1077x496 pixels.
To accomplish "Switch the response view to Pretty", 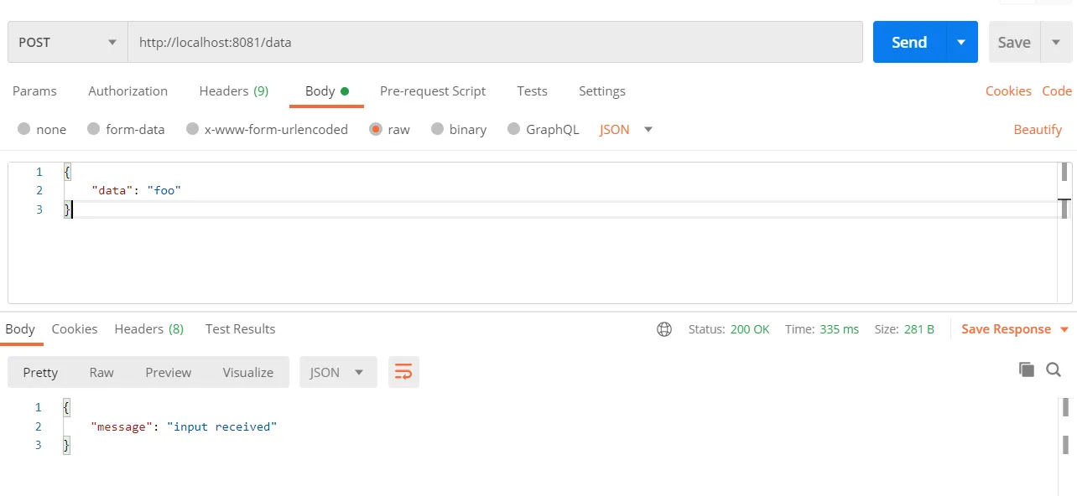I will [40, 372].
